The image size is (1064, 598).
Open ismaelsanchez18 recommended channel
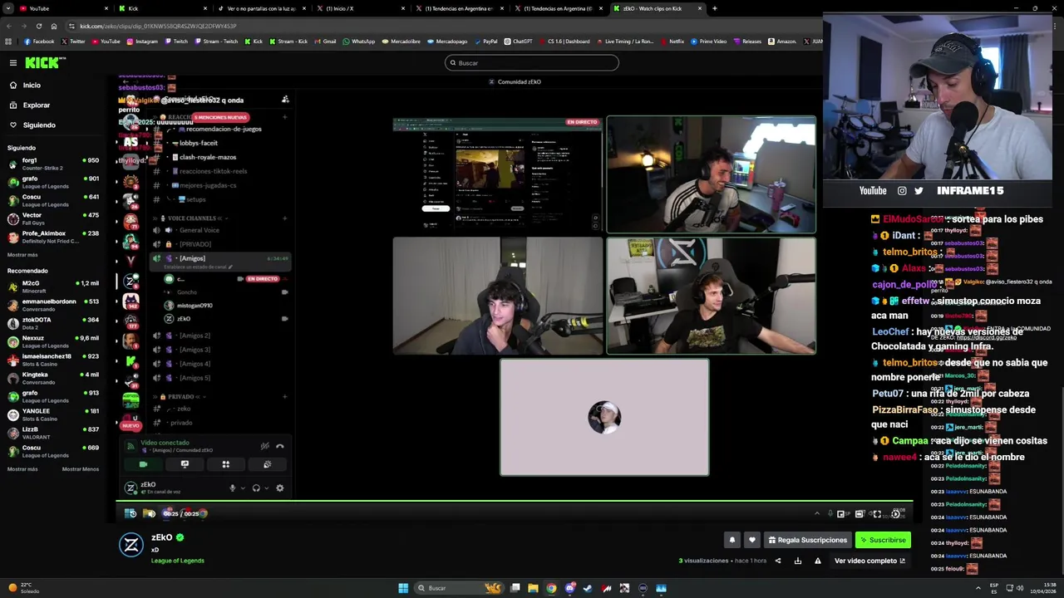pos(53,360)
